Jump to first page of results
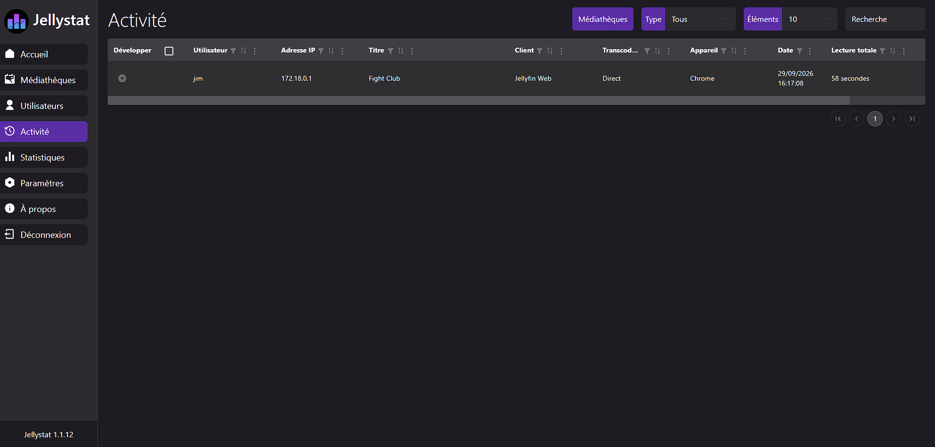 click(x=838, y=119)
